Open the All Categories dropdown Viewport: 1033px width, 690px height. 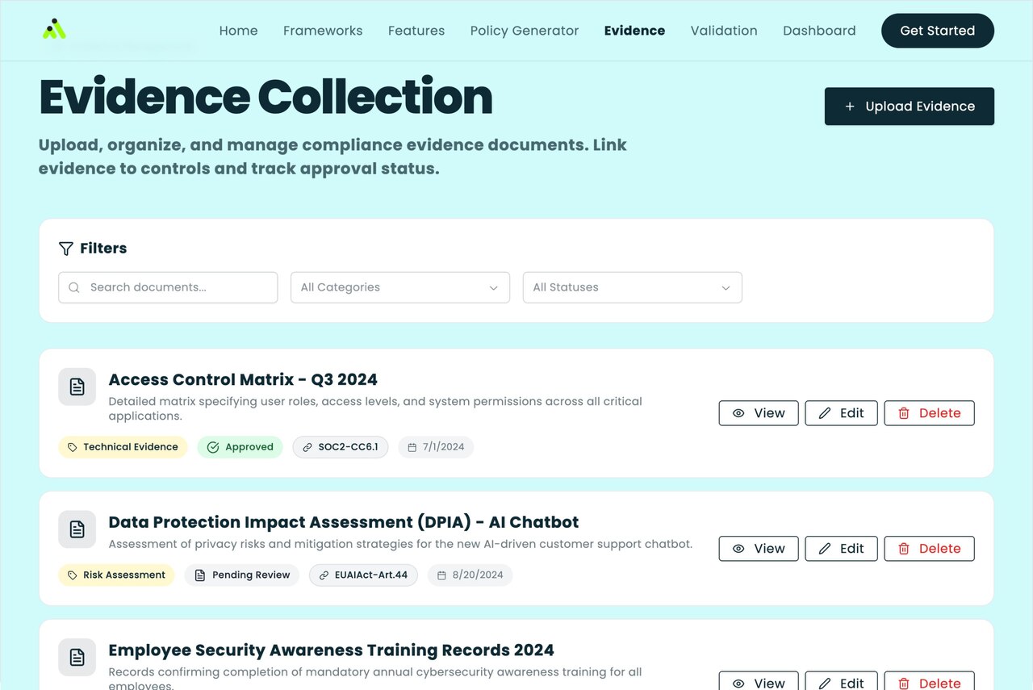tap(399, 287)
